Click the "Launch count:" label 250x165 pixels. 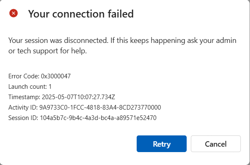27,87
